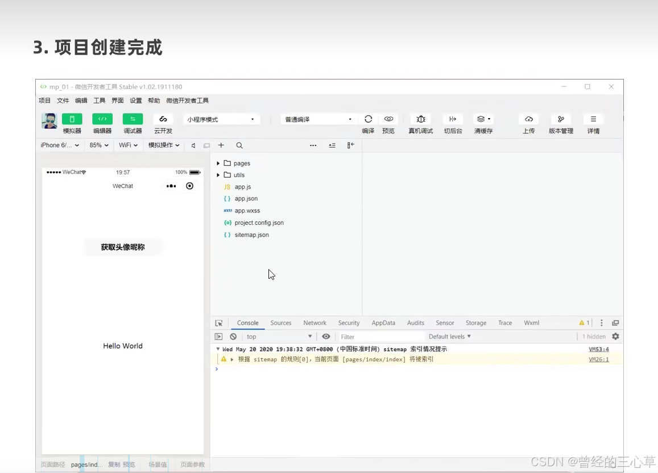Click the inspect element picker icon

click(218, 323)
